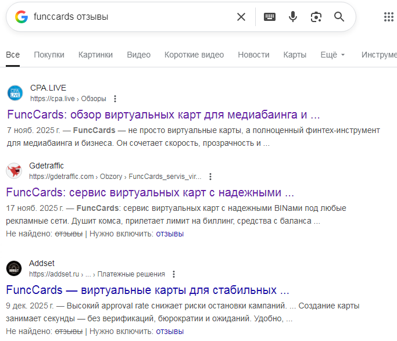Open the Google apps grid
Viewport: 397px width, 341px height.
pos(389,17)
